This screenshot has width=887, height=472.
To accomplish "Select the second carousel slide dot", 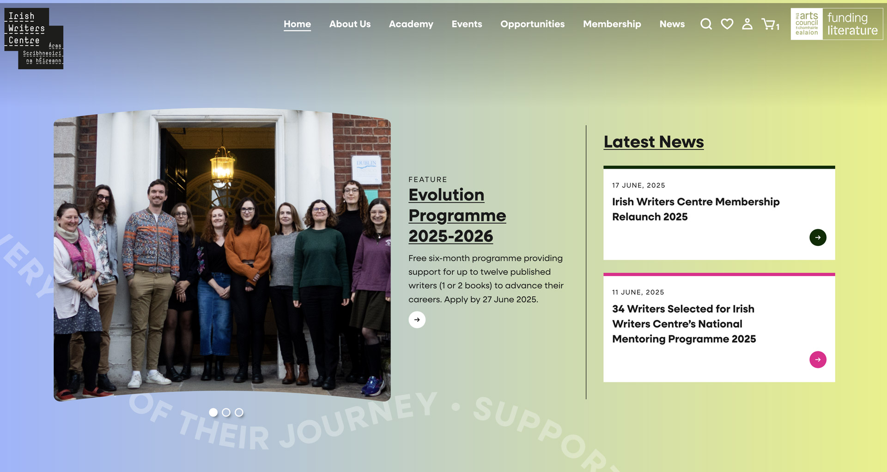I will (226, 412).
